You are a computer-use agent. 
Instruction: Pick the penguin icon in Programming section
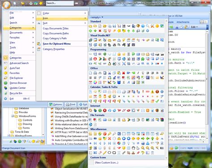110,64
